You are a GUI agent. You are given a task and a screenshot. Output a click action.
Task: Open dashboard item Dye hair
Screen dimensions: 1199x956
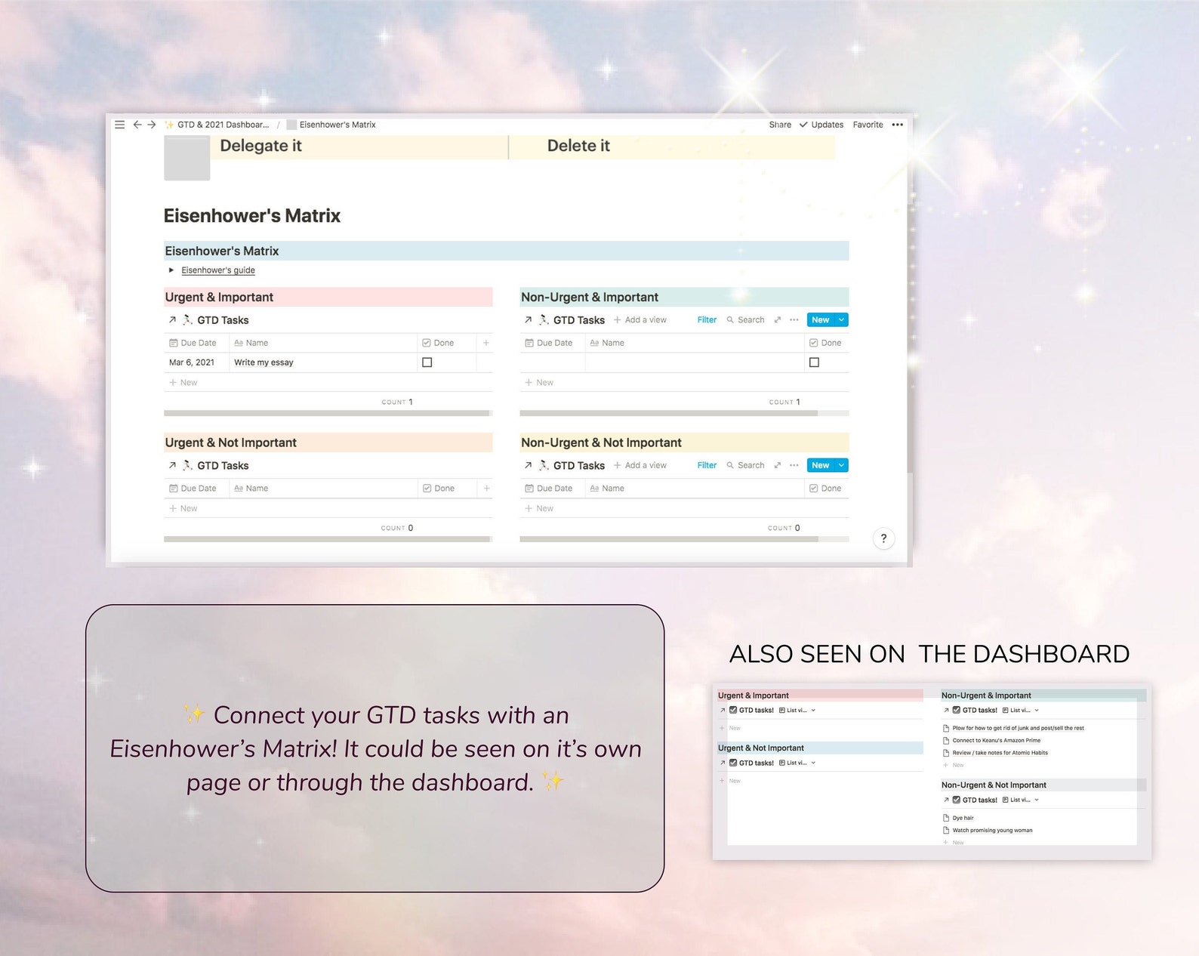(x=963, y=818)
